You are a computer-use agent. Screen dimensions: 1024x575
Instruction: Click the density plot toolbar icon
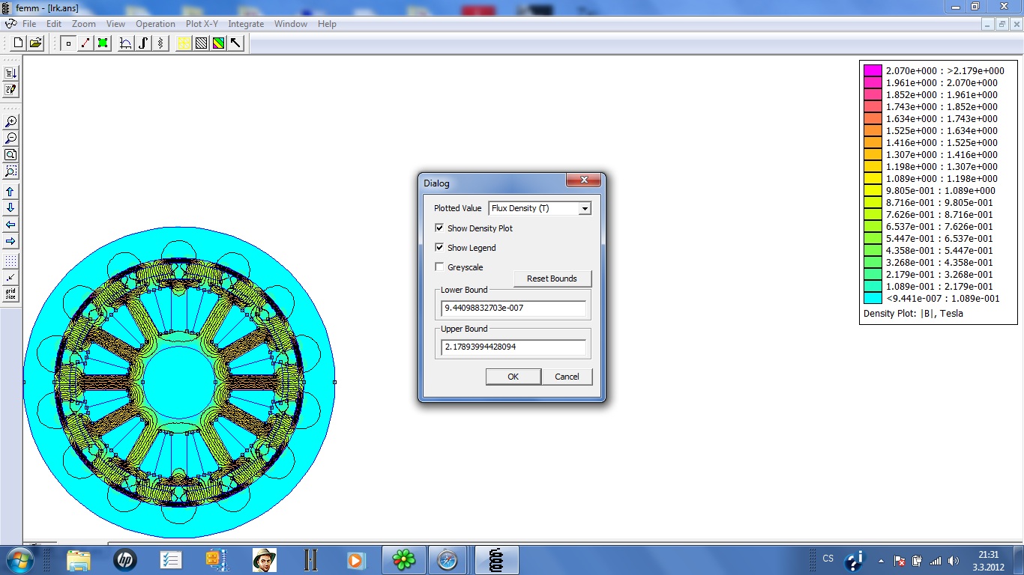click(218, 43)
